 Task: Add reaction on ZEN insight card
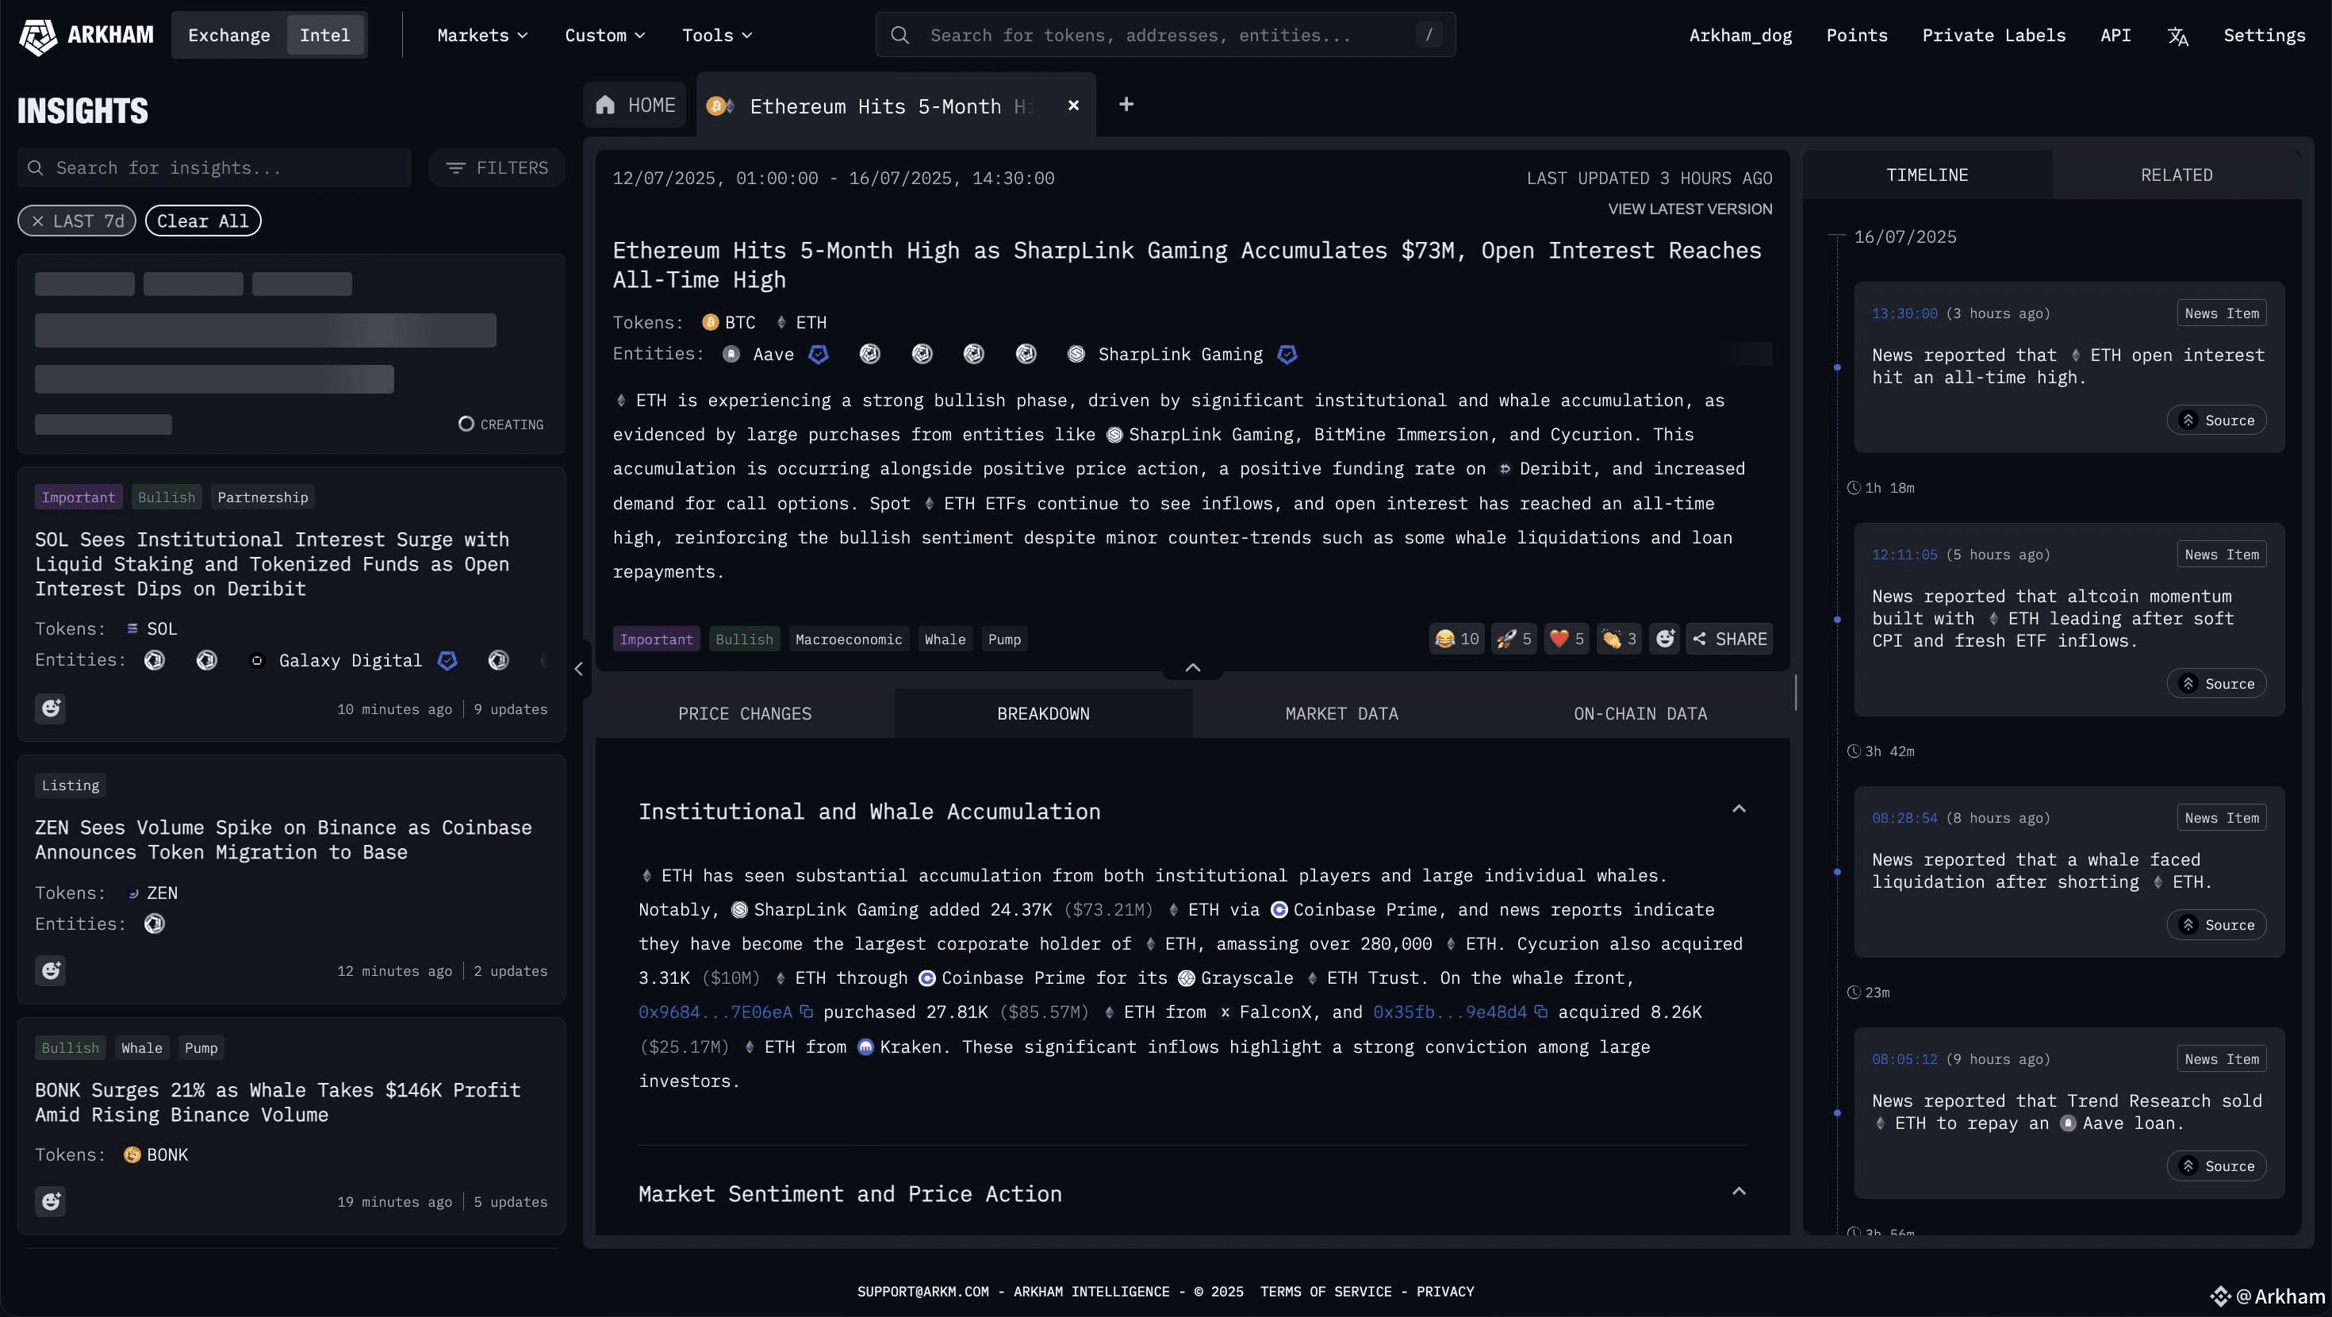pyautogui.click(x=51, y=970)
